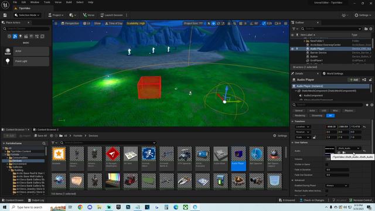Click the camera speed icon in viewport toolbar
This screenshot has width=375, height=211.
coord(278,23)
